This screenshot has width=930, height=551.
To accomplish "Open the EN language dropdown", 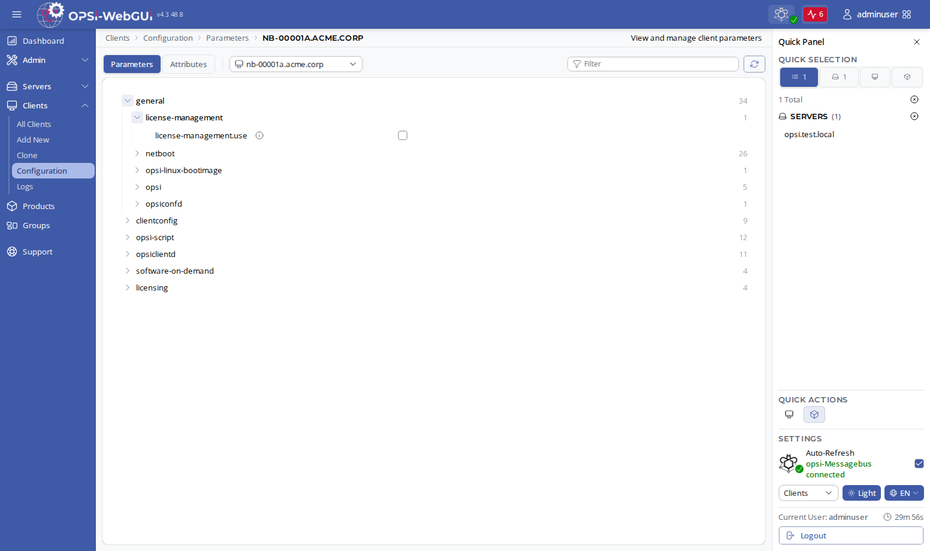I will 904,493.
